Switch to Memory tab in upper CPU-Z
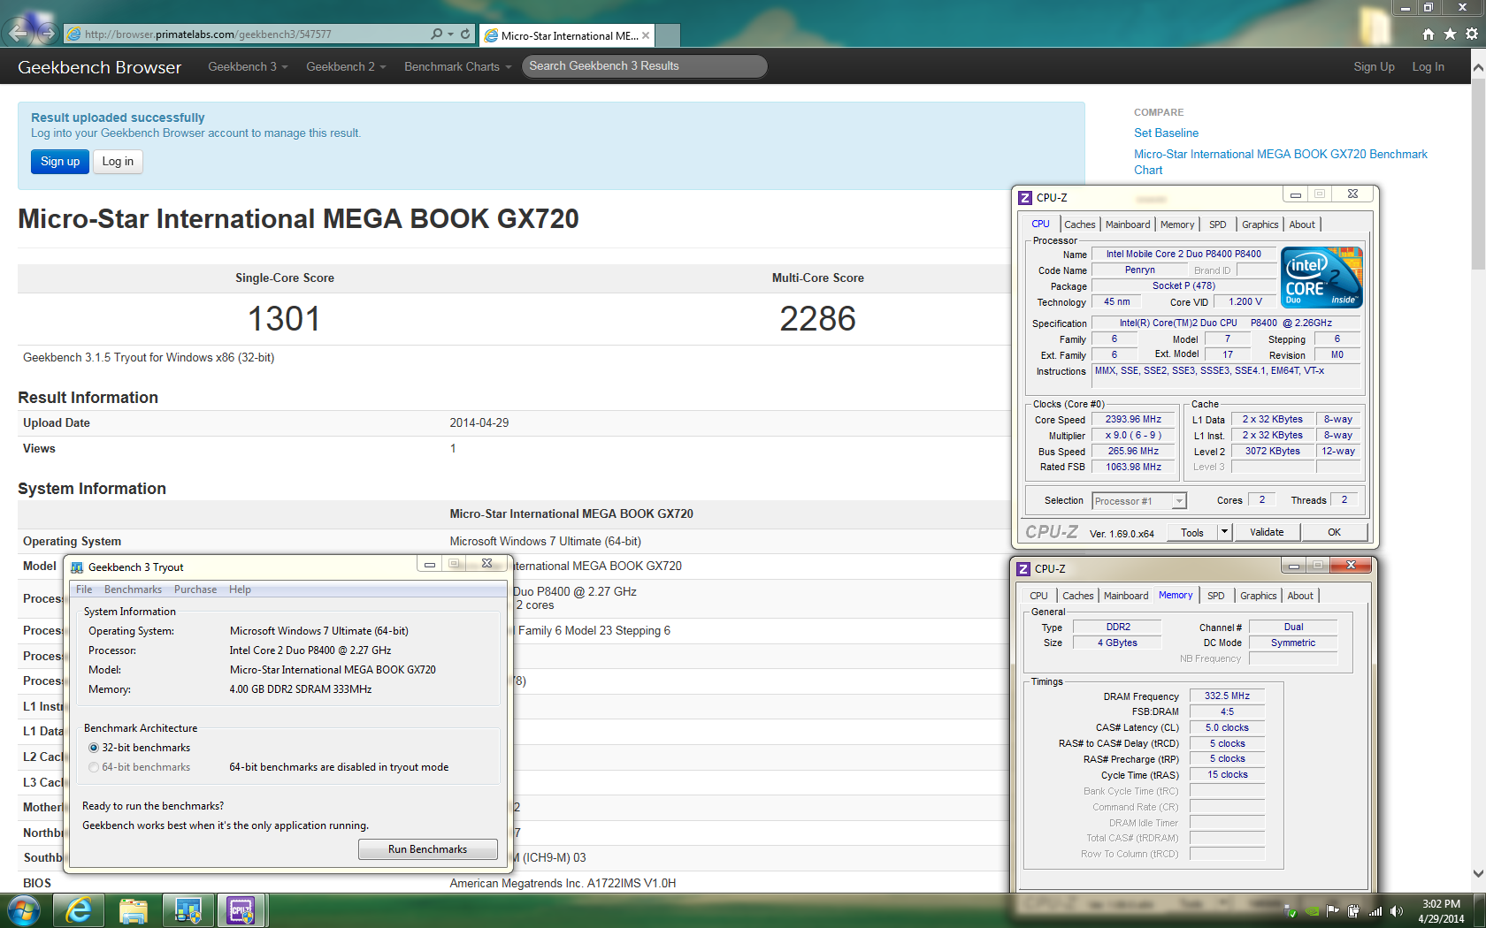1486x928 pixels. point(1177,224)
